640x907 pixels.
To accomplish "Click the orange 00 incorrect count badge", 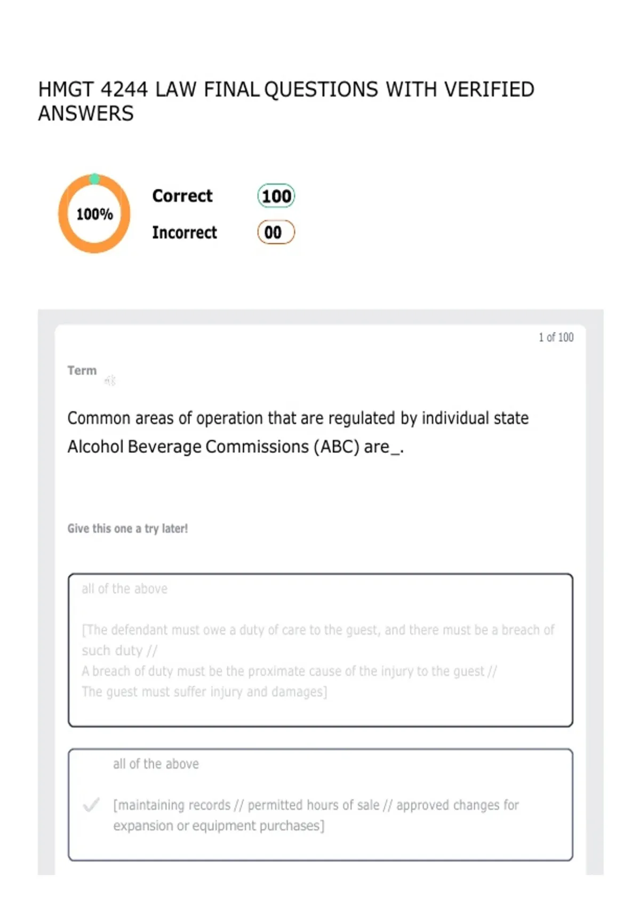I will click(276, 232).
